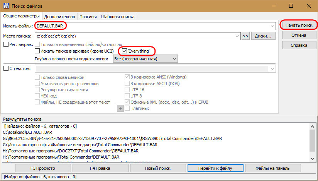This screenshot has width=318, height=181.
Task: Open the 'Шаблоны поиска' tab
Action: click(118, 17)
